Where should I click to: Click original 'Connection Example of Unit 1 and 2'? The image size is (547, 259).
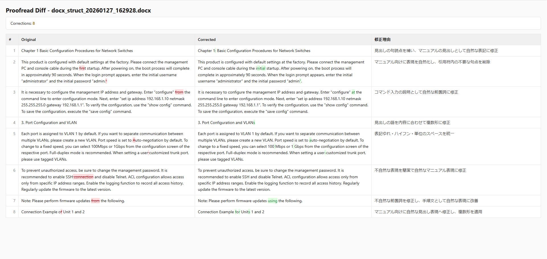pyautogui.click(x=53, y=212)
